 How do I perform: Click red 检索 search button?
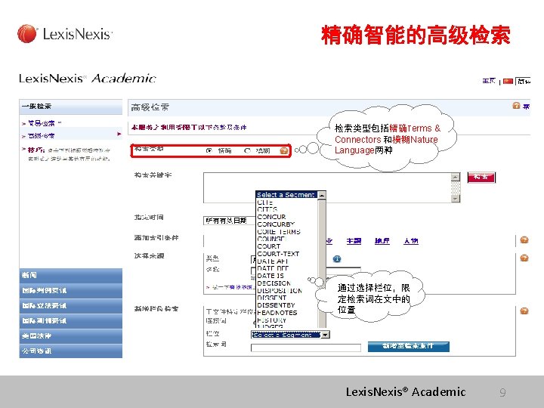click(481, 177)
